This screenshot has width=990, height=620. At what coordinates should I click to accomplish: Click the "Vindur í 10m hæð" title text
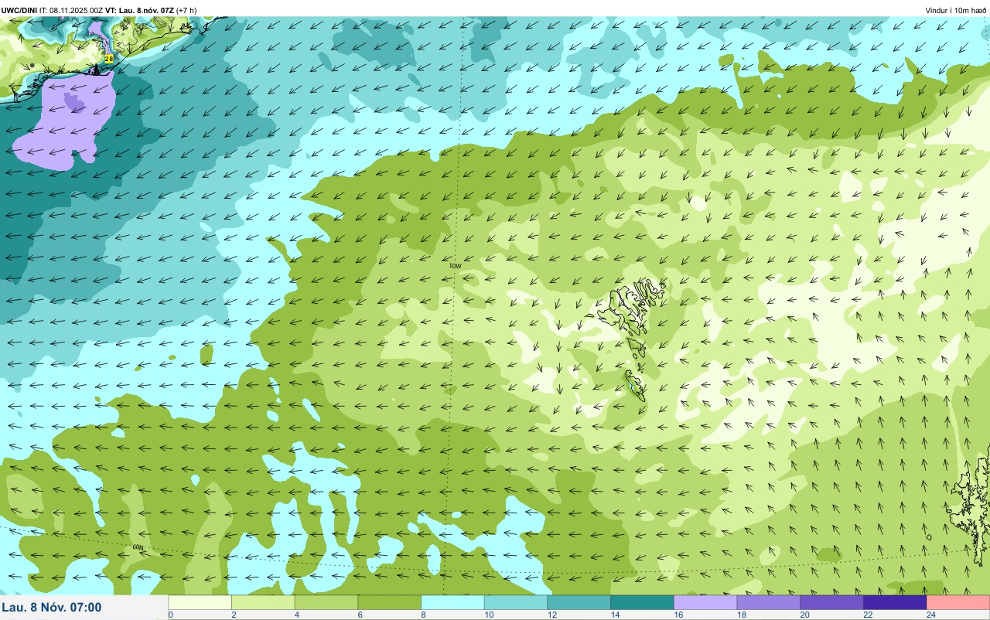pyautogui.click(x=955, y=10)
